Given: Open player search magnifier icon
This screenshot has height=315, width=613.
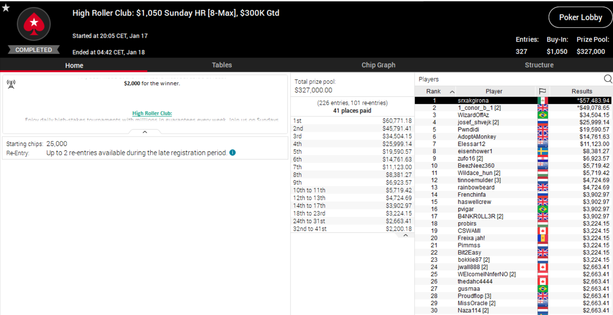Looking at the screenshot, I should pyautogui.click(x=608, y=79).
